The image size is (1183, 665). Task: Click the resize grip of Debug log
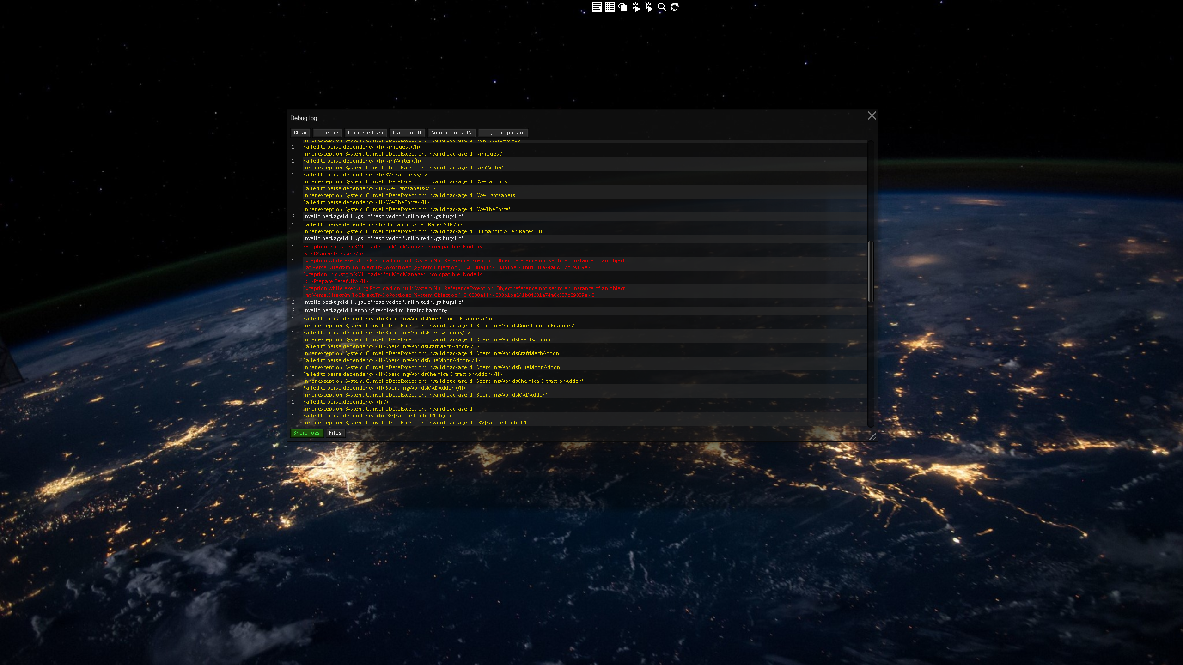pos(872,436)
